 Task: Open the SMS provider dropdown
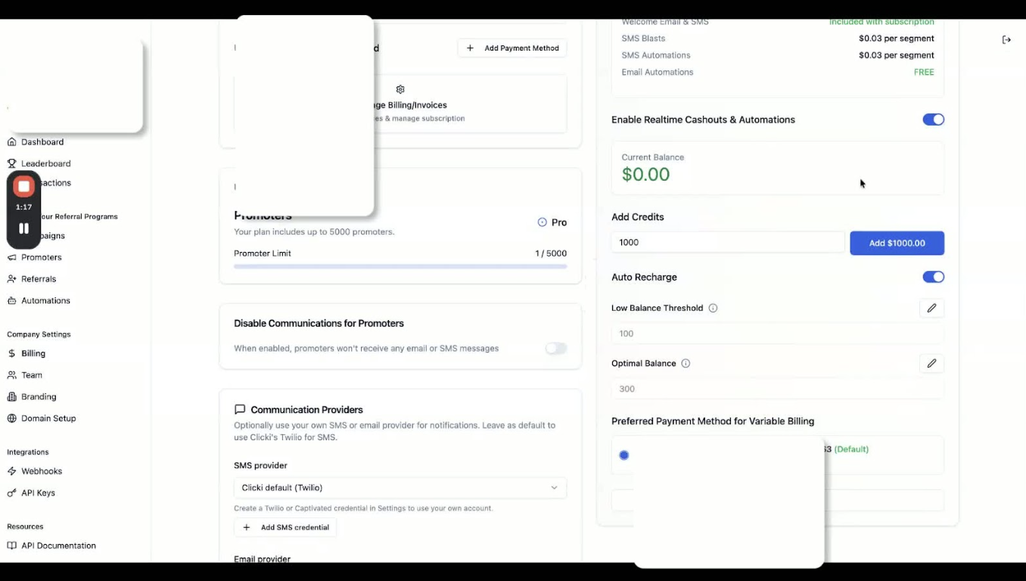(400, 488)
